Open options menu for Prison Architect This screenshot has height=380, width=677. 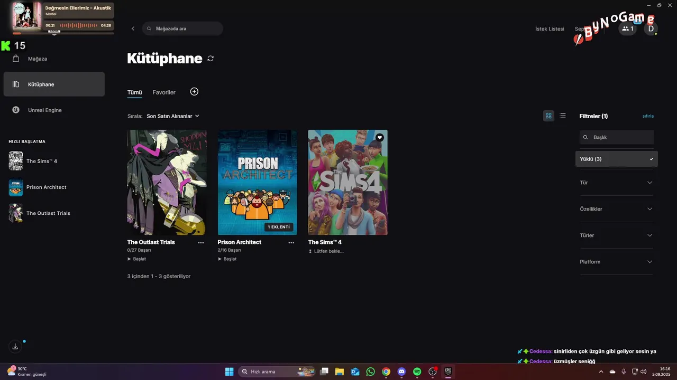click(291, 243)
